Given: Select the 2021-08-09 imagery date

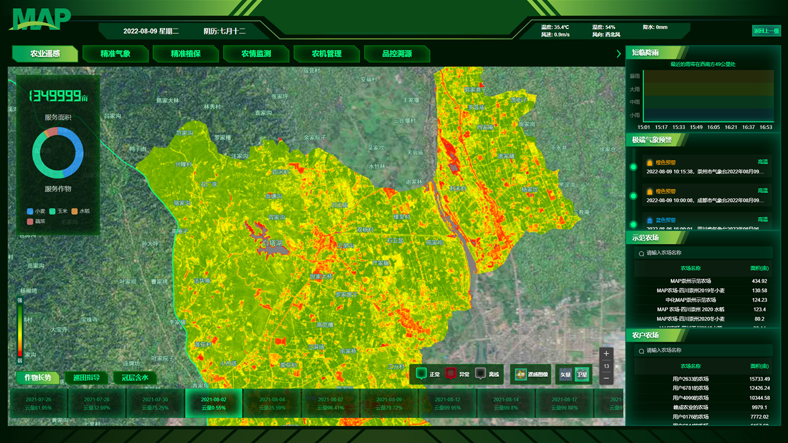Looking at the screenshot, I should [x=389, y=404].
